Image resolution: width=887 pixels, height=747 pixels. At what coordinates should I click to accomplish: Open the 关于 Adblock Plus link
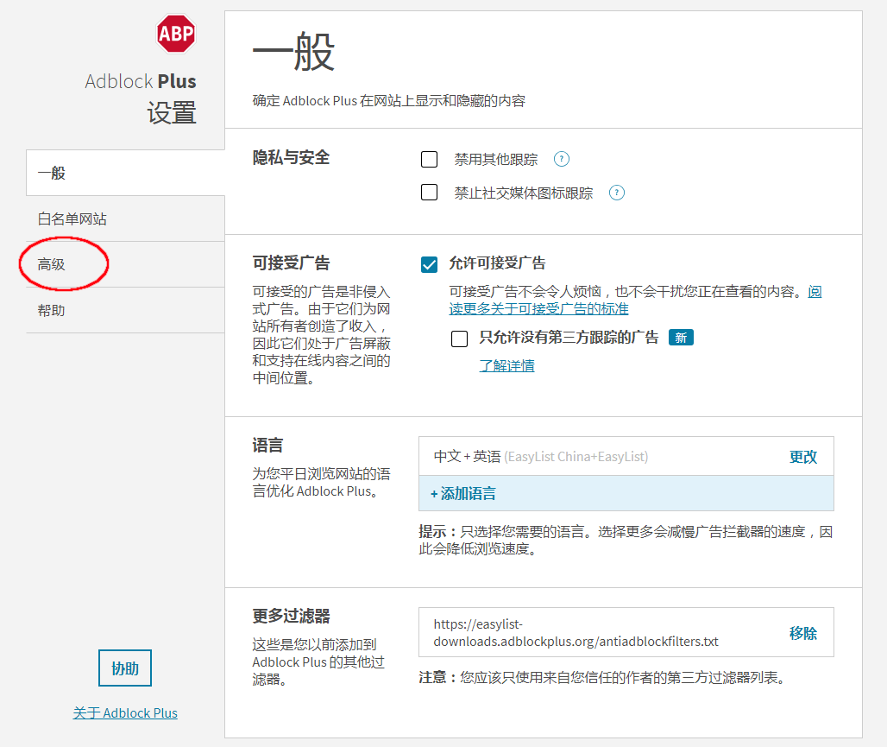[125, 713]
